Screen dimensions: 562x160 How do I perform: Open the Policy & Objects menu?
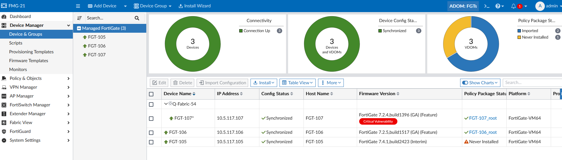(x=25, y=78)
